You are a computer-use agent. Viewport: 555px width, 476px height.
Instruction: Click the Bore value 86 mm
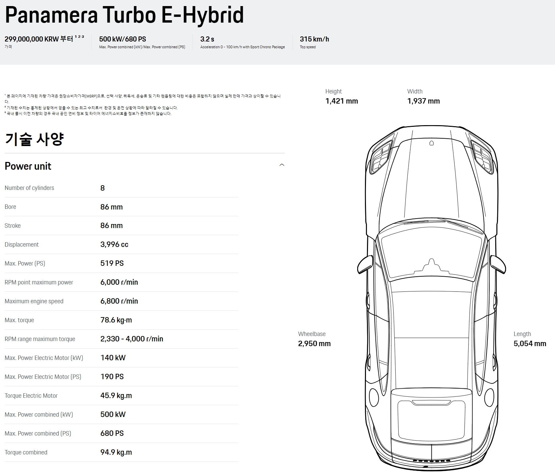pos(111,207)
